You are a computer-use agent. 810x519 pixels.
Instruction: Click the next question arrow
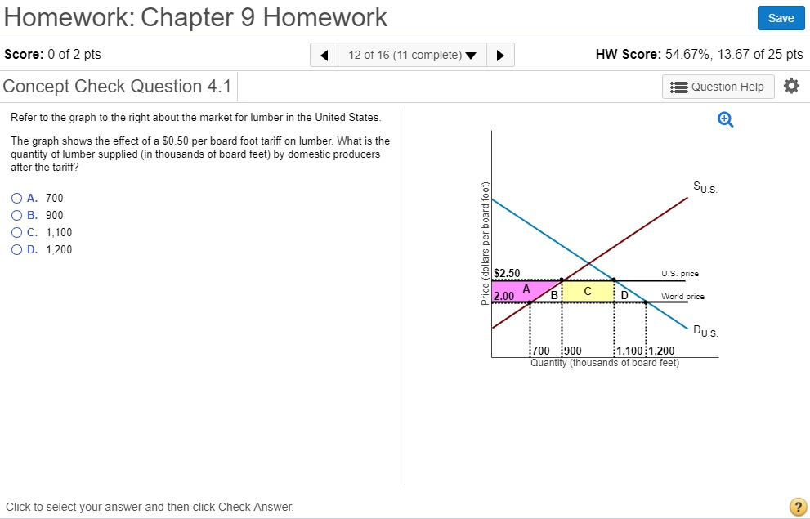[x=501, y=55]
